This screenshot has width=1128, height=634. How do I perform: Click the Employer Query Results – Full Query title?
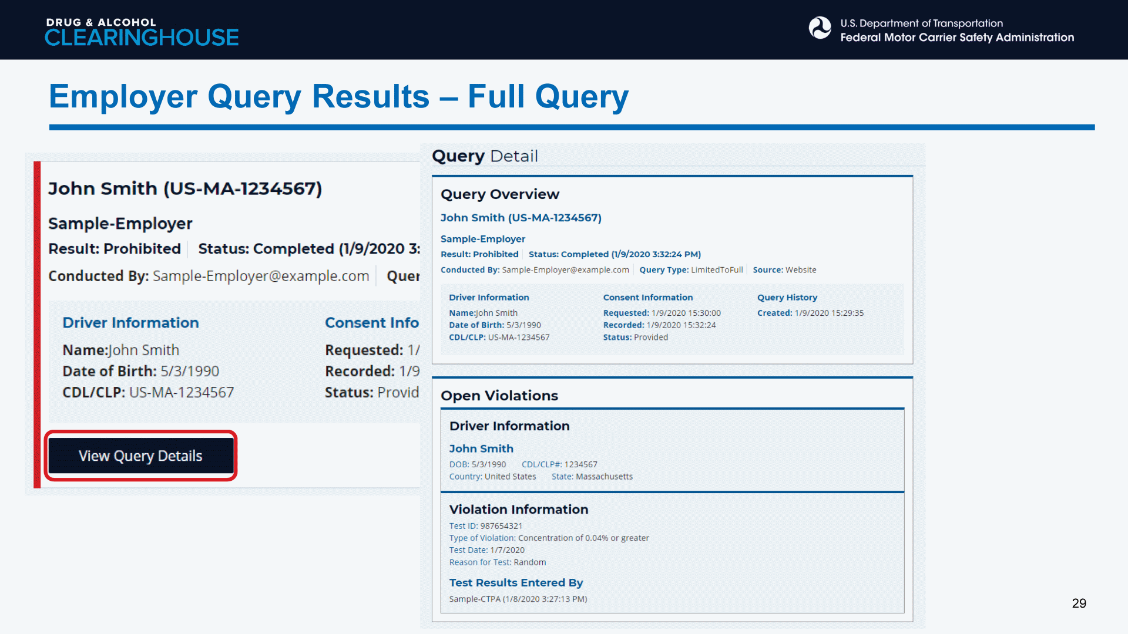tap(338, 97)
